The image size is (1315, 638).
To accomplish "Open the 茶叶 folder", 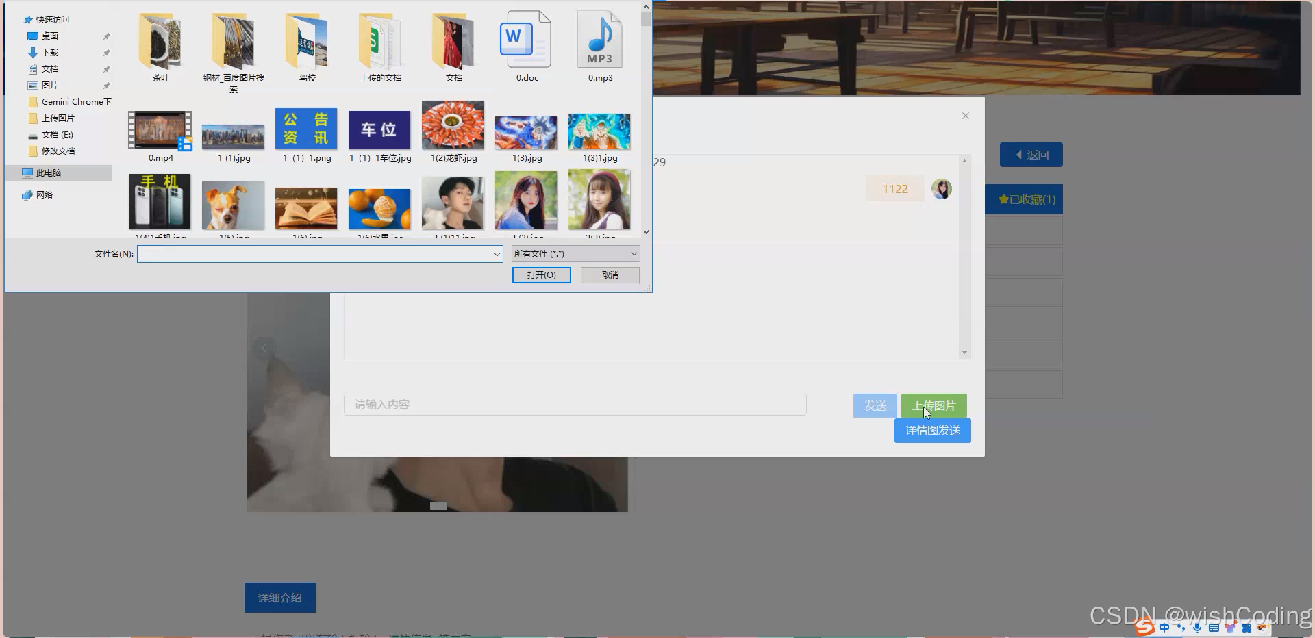I will [160, 41].
